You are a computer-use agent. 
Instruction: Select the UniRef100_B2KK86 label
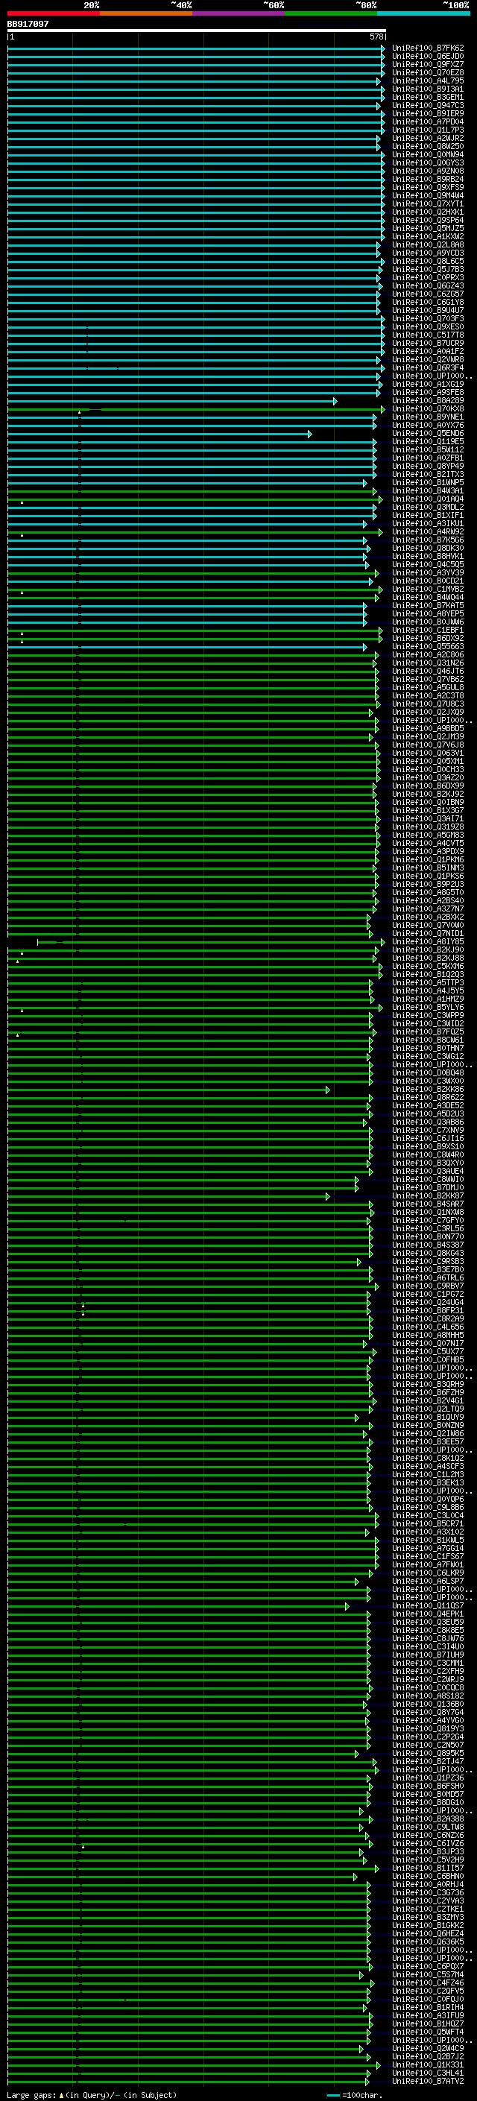[428, 1090]
